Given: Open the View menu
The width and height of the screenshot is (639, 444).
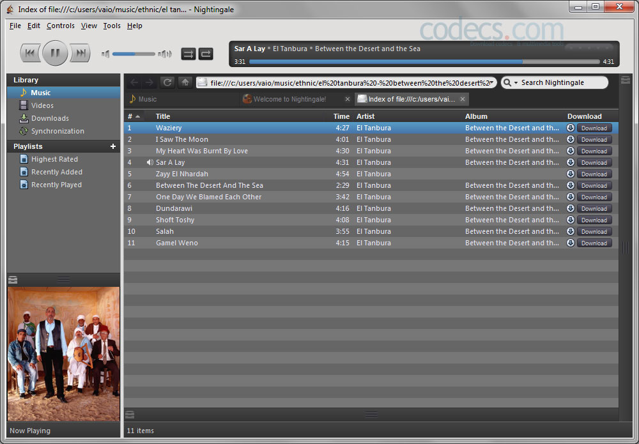Looking at the screenshot, I should (x=89, y=26).
